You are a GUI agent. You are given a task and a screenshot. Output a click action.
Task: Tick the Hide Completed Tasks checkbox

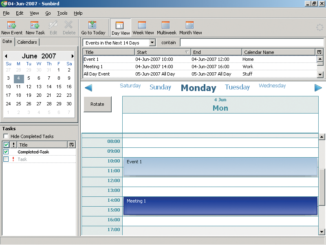pos(6,136)
